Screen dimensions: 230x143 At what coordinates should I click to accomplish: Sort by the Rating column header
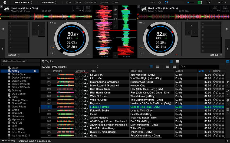[219, 71]
